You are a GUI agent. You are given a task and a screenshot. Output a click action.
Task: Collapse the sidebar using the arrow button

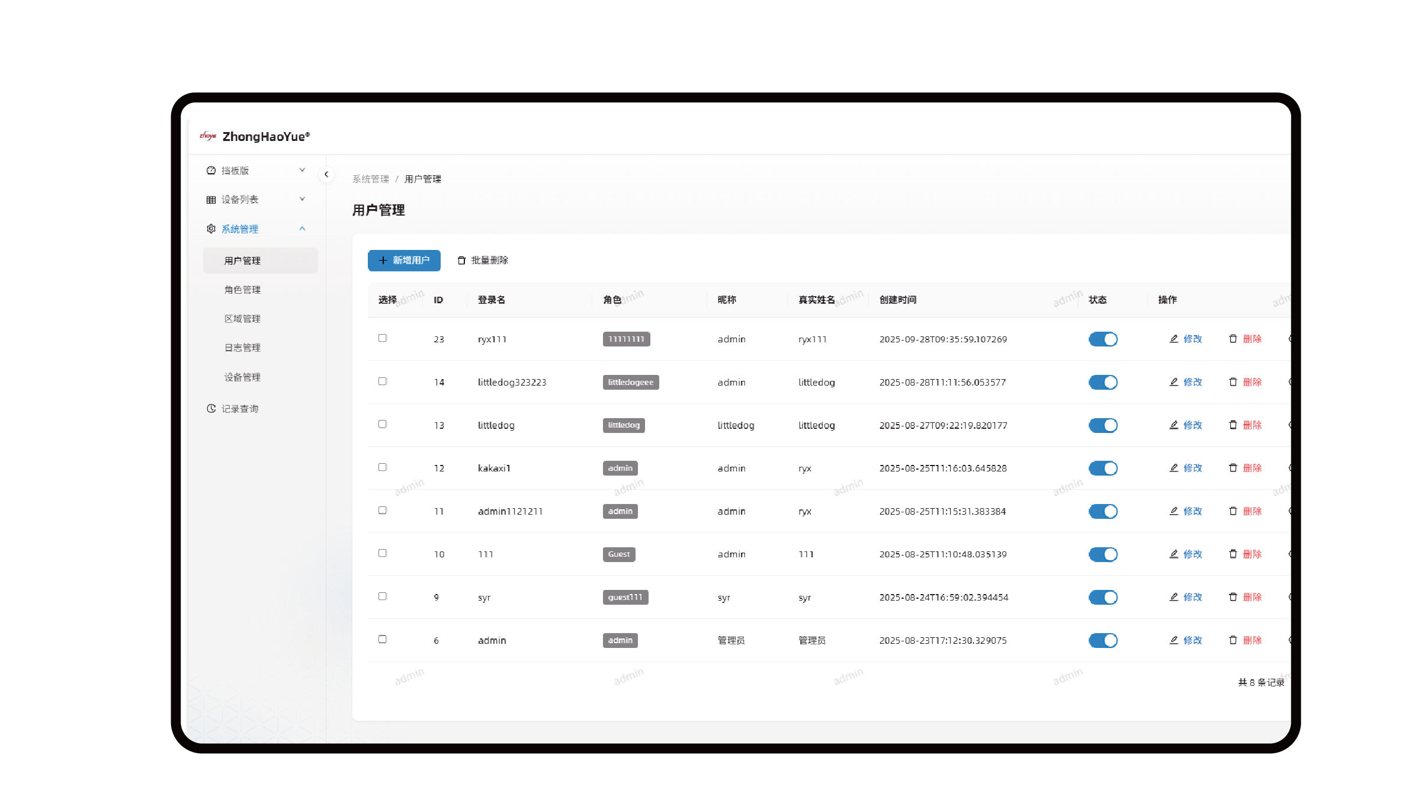(x=326, y=174)
